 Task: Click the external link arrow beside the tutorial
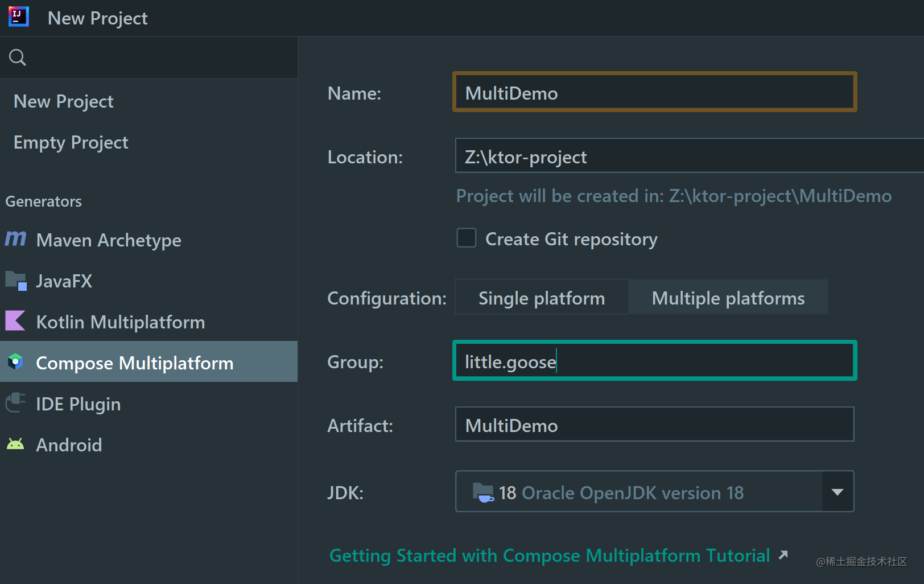[x=783, y=554]
